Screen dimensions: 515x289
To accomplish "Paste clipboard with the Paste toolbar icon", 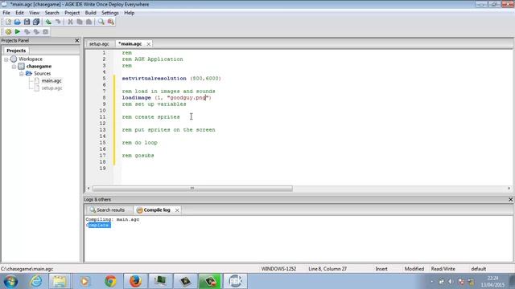I will tap(89, 22).
